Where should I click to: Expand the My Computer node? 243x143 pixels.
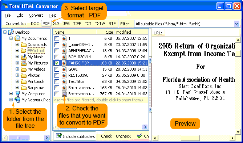click(x=11, y=93)
